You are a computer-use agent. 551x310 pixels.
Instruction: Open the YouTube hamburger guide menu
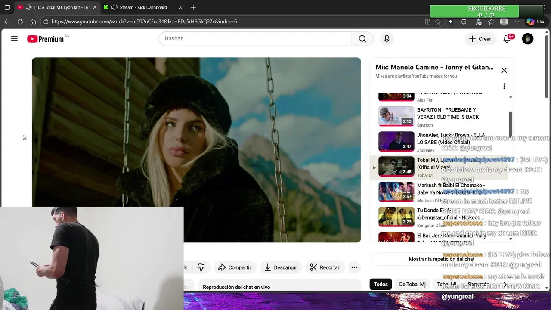tap(14, 39)
